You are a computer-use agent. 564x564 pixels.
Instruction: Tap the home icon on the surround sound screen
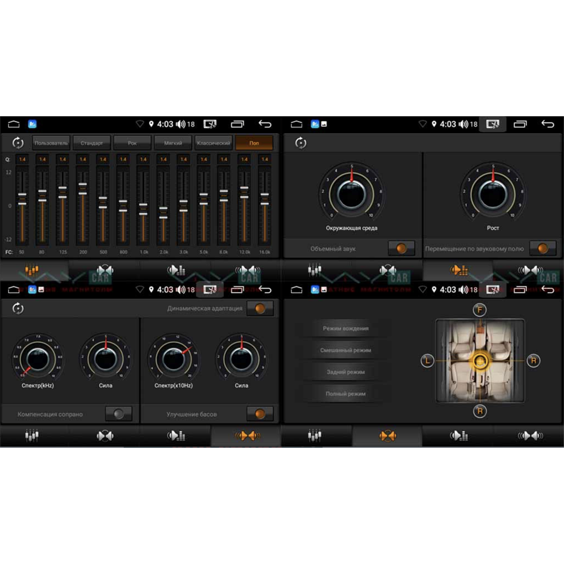click(x=297, y=124)
